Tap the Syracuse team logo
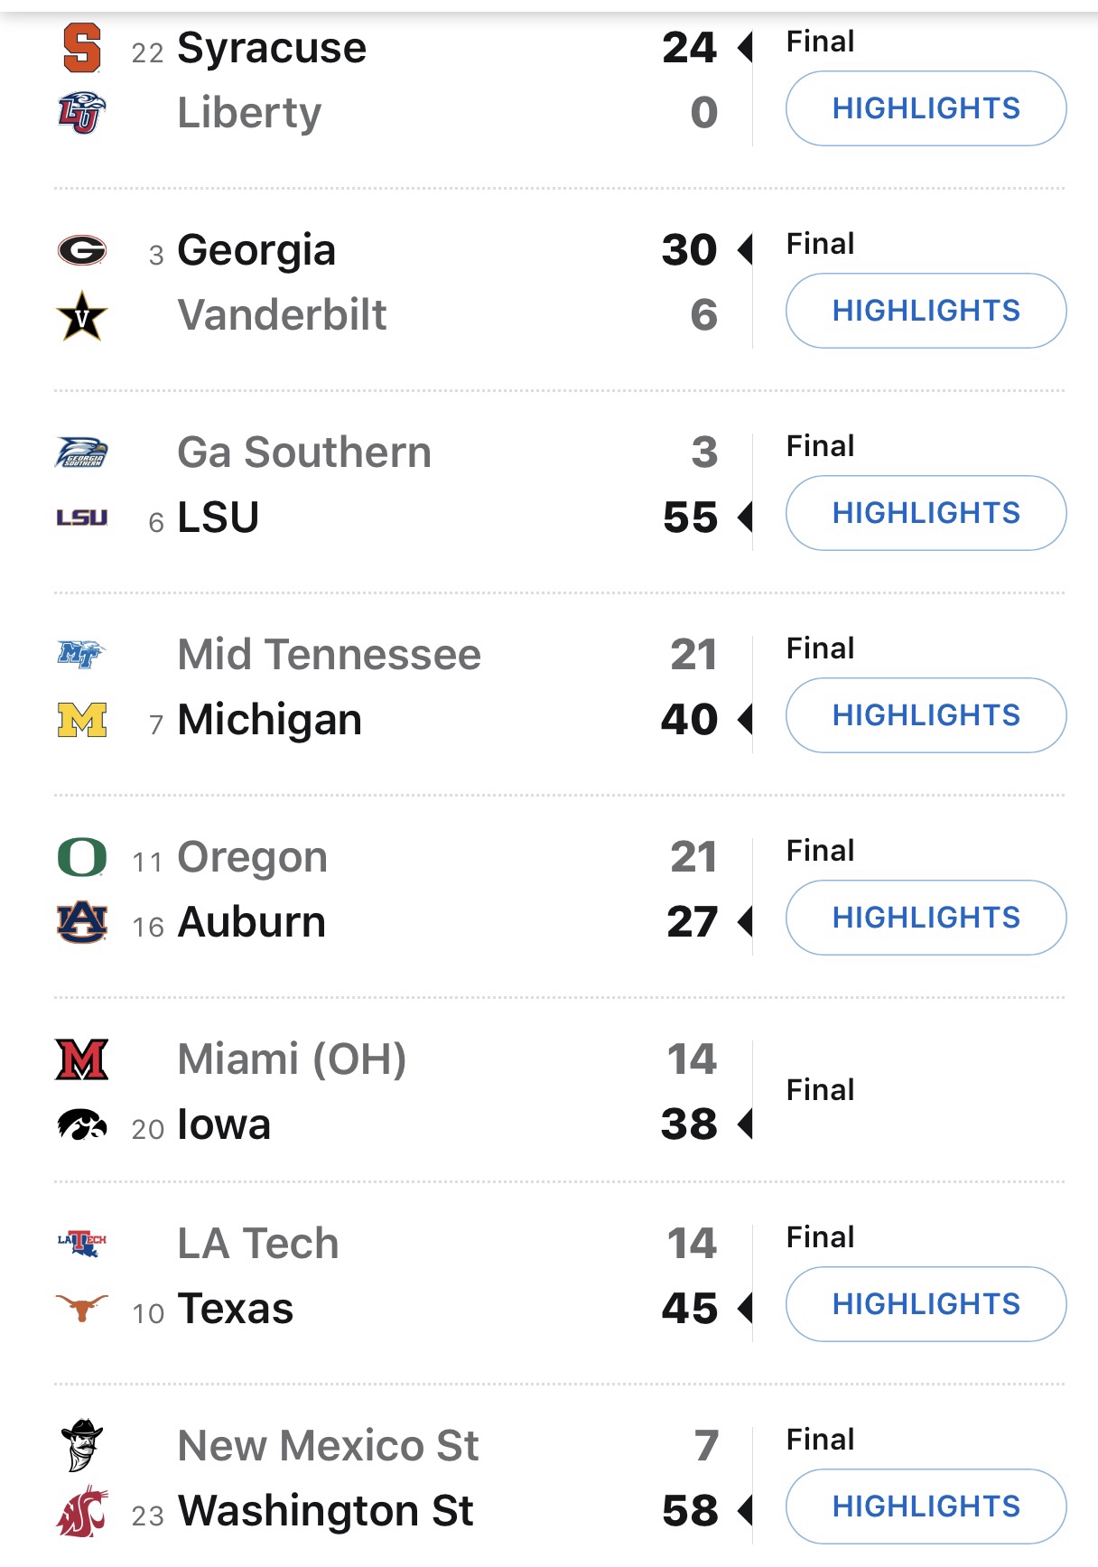Image resolution: width=1098 pixels, height=1567 pixels. [x=81, y=48]
